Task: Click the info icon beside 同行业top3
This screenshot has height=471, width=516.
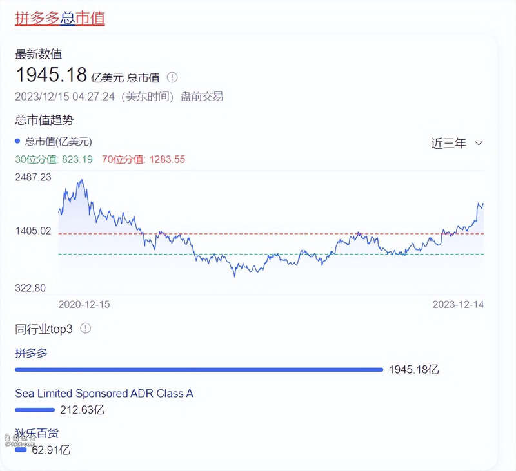Action: click(86, 328)
